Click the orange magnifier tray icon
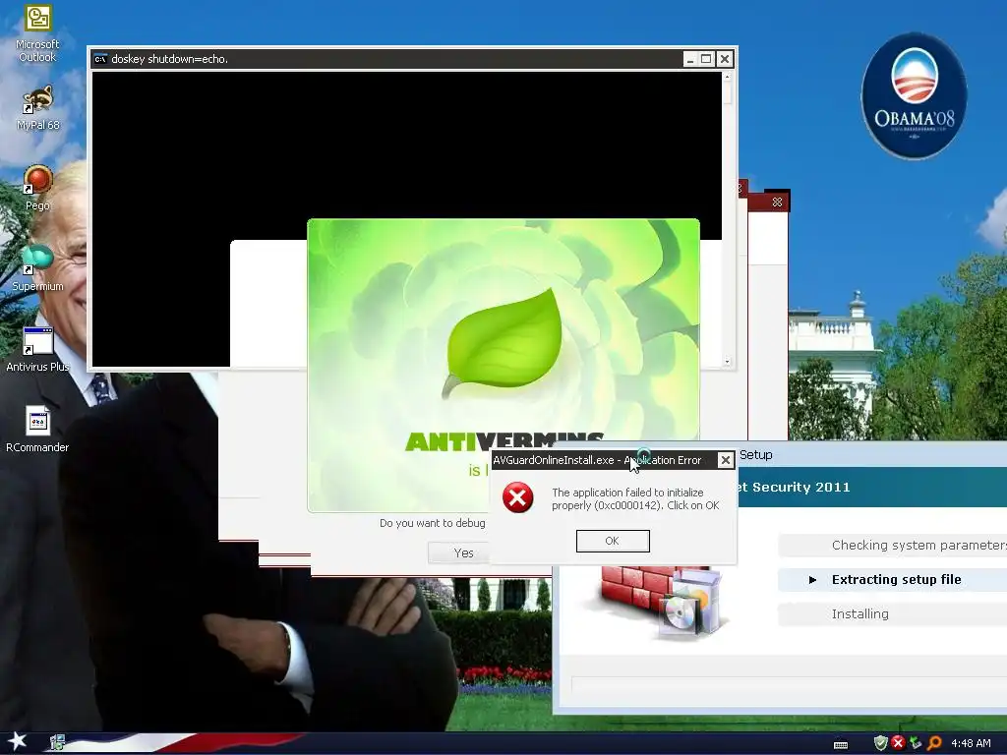Image resolution: width=1007 pixels, height=755 pixels. coord(934,743)
